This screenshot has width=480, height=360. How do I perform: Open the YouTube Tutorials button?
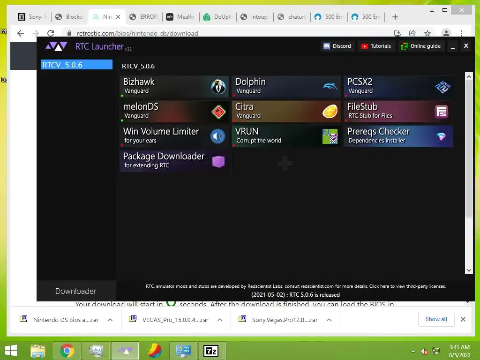point(376,46)
